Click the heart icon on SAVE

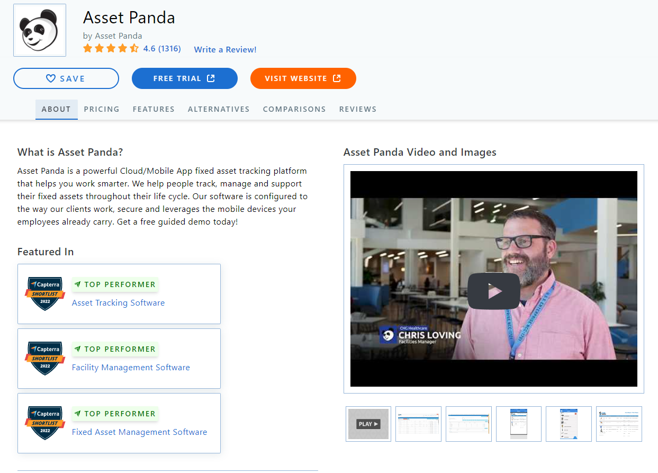[x=51, y=78]
